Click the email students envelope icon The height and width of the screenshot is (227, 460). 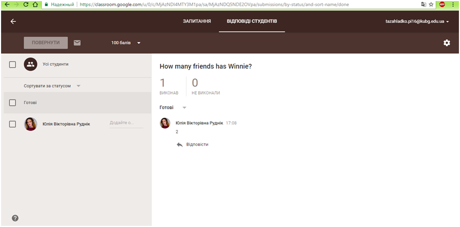77,43
